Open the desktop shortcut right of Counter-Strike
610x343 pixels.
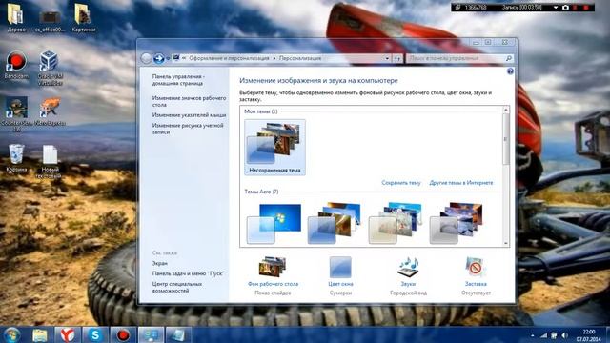[x=50, y=111]
